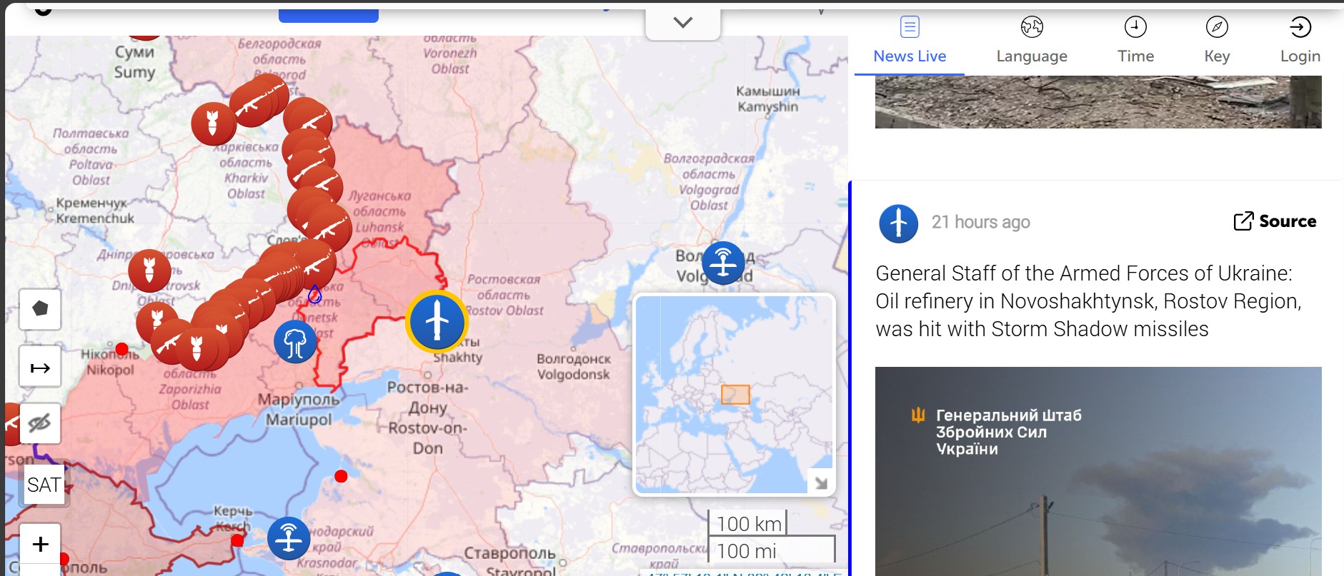This screenshot has width=1344, height=576.
Task: Click the external-link icon beside Source
Action: coord(1243,221)
